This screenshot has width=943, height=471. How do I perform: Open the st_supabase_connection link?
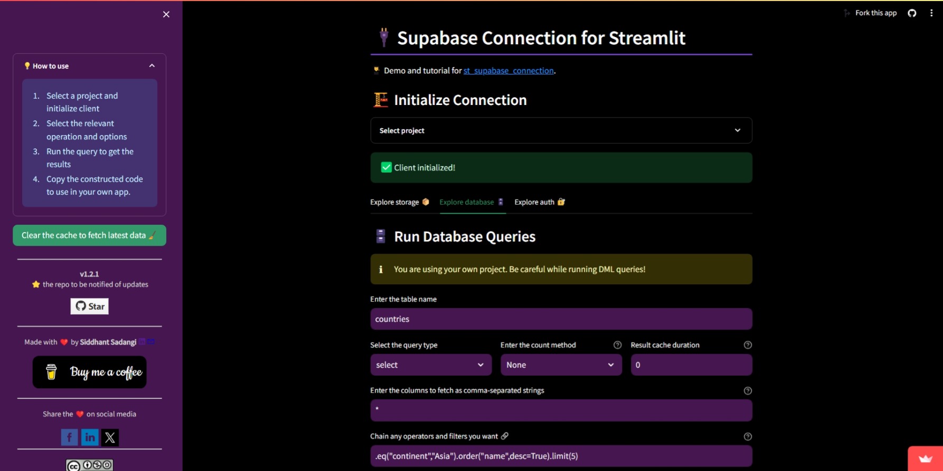(508, 71)
